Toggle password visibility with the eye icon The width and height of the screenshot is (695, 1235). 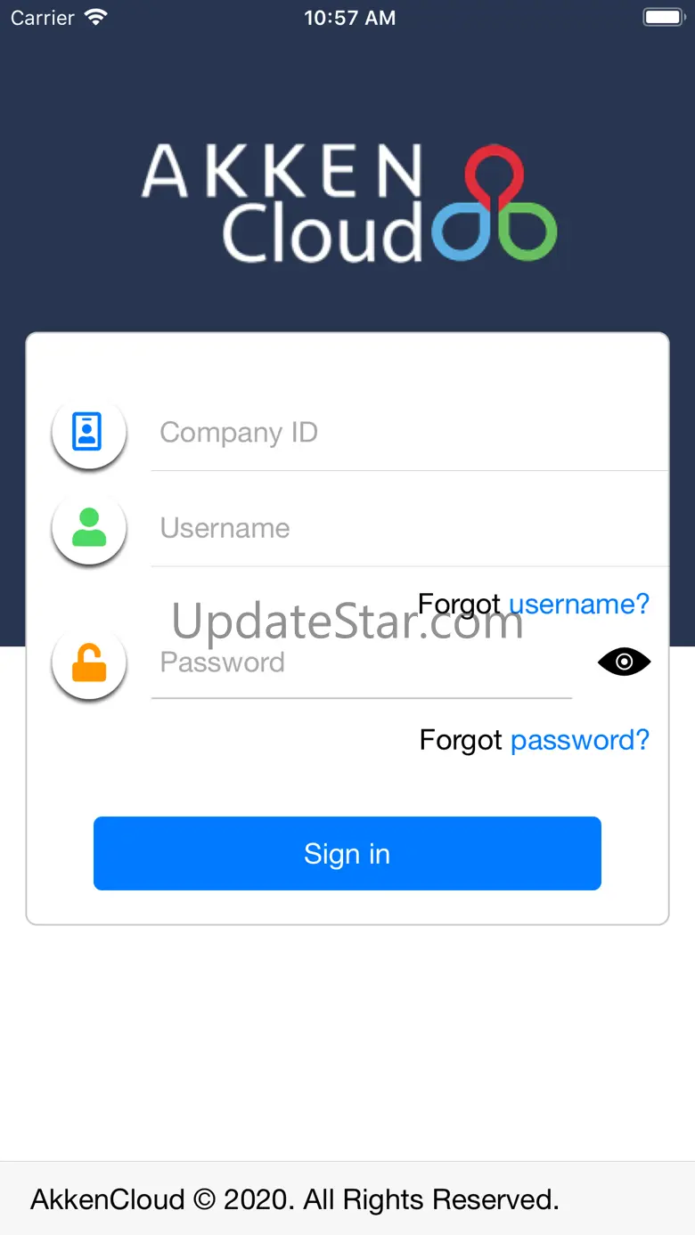pos(624,662)
